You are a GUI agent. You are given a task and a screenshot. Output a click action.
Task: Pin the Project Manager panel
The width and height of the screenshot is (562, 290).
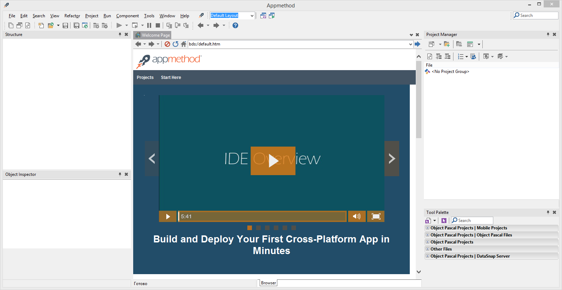click(x=548, y=35)
